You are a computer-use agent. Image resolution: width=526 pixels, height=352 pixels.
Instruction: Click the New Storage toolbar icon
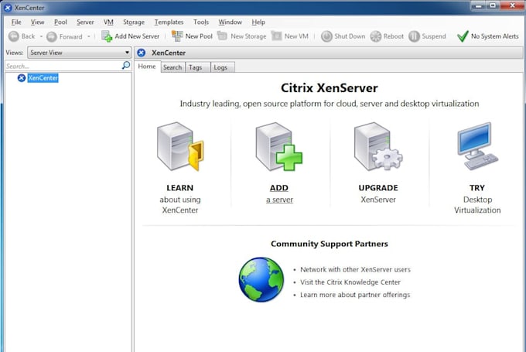[222, 36]
